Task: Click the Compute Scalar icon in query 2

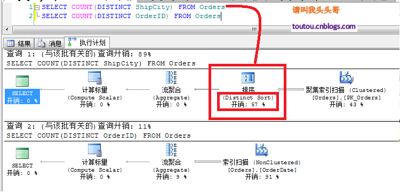Action: (x=94, y=150)
